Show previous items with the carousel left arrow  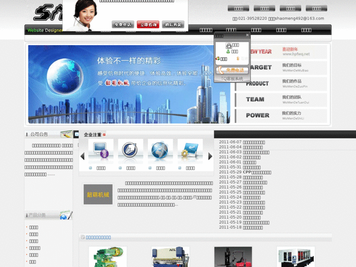pos(82,156)
